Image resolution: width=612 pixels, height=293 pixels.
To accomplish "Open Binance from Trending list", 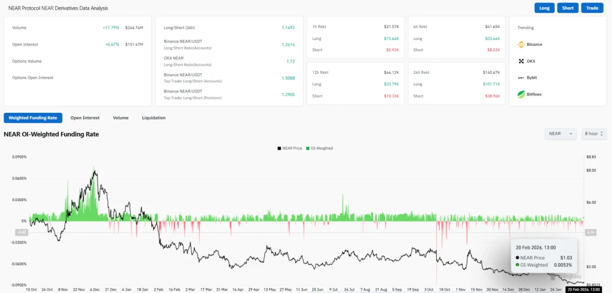I will pyautogui.click(x=530, y=44).
